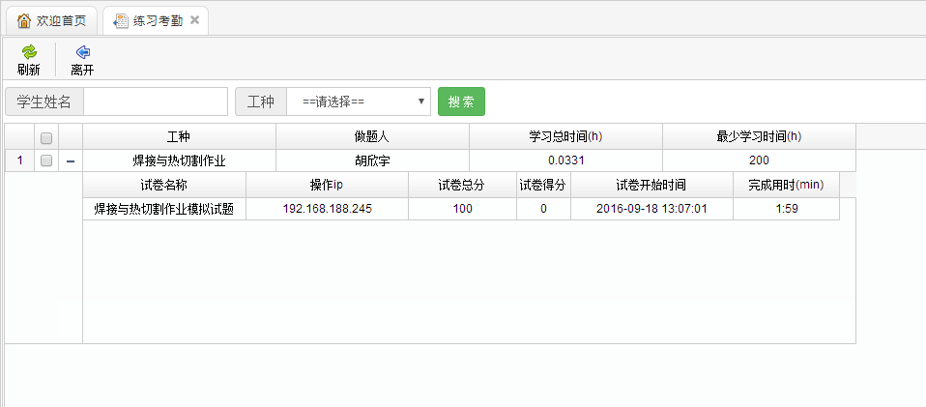Click the 试卷名称 sub-table header
926x407 pixels.
click(164, 185)
